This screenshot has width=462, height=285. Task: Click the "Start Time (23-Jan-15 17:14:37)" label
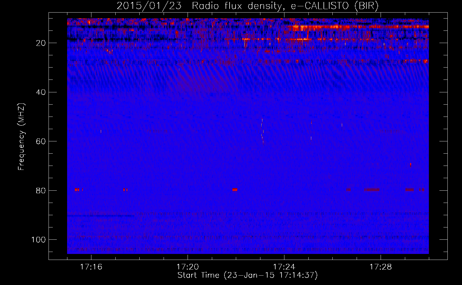(x=248, y=275)
